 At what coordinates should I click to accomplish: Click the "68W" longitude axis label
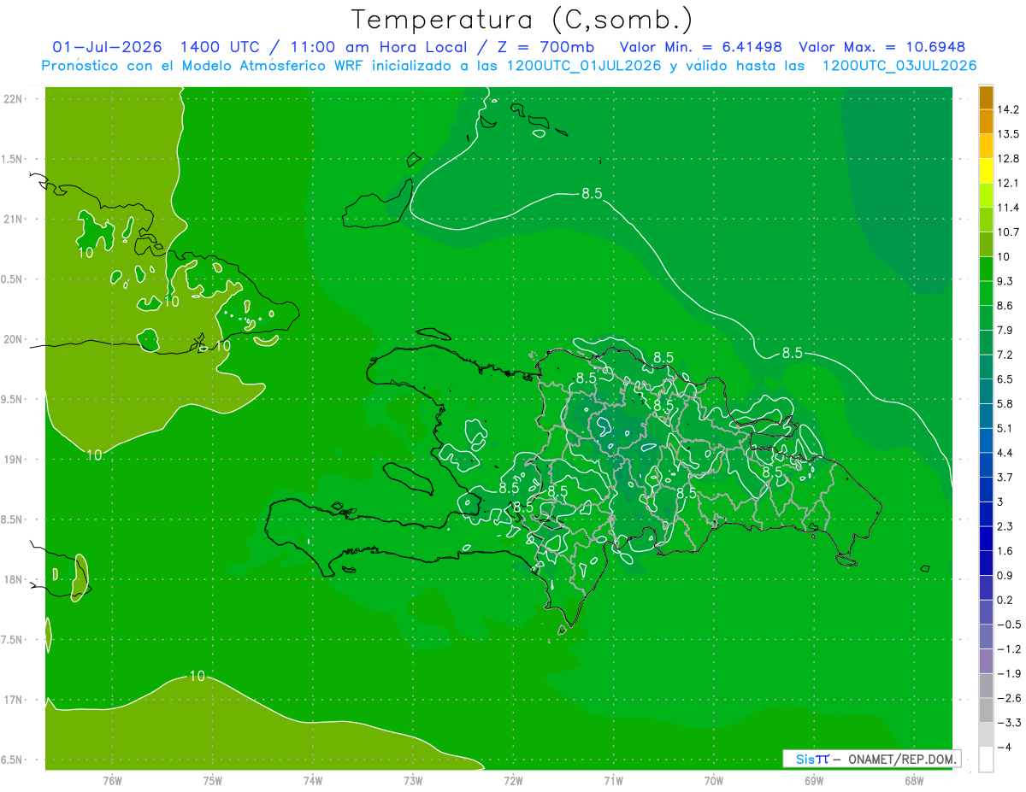click(914, 780)
